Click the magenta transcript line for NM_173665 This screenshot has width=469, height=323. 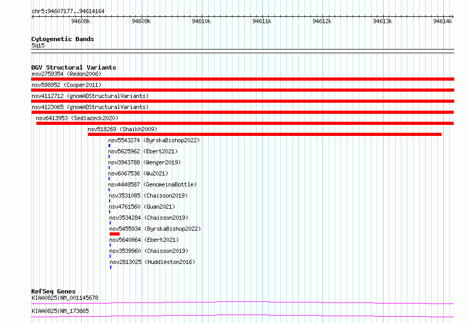click(x=242, y=316)
